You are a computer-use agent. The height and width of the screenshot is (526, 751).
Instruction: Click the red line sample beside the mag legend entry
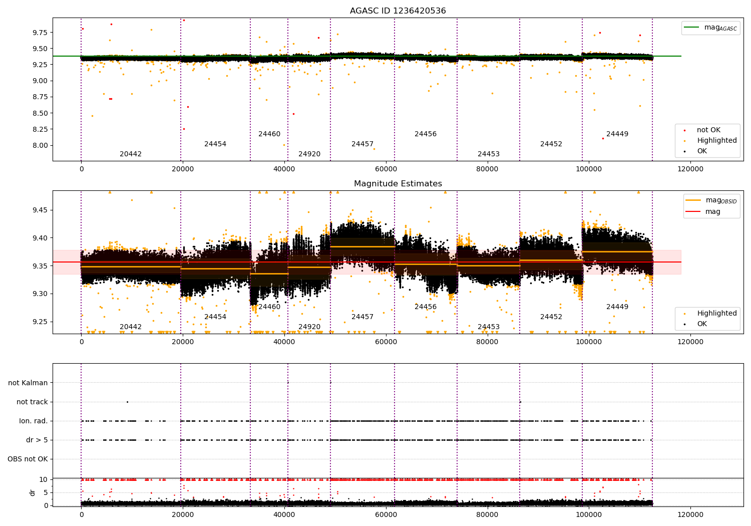pyautogui.click(x=694, y=211)
